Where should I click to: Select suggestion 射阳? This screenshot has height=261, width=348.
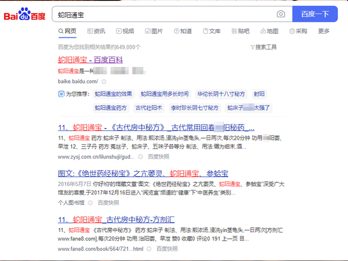pyautogui.click(x=259, y=94)
